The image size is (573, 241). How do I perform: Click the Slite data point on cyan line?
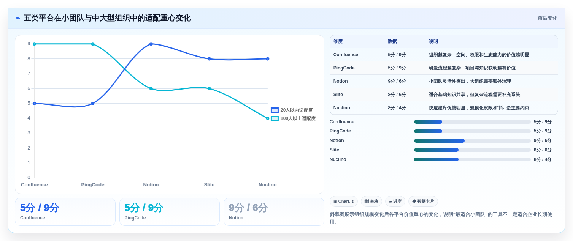tap(209, 88)
